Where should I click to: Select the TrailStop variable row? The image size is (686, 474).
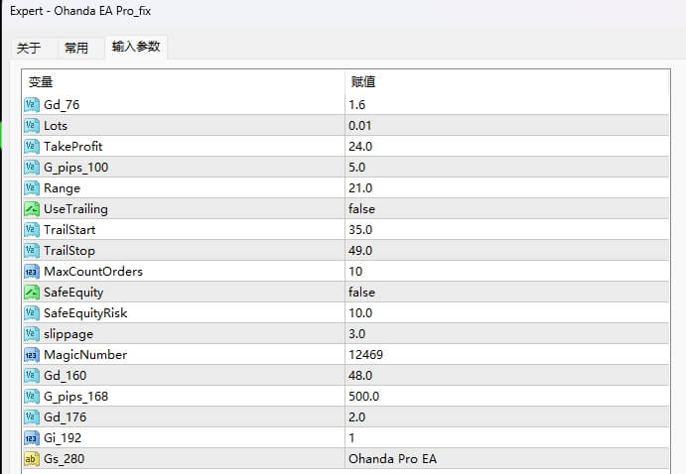69,251
